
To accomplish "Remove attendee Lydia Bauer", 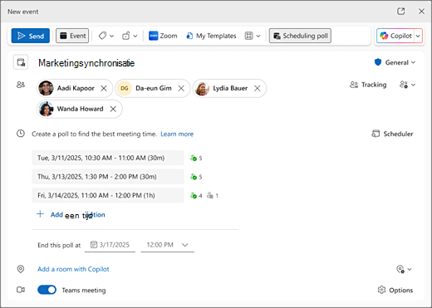I will (x=258, y=88).
